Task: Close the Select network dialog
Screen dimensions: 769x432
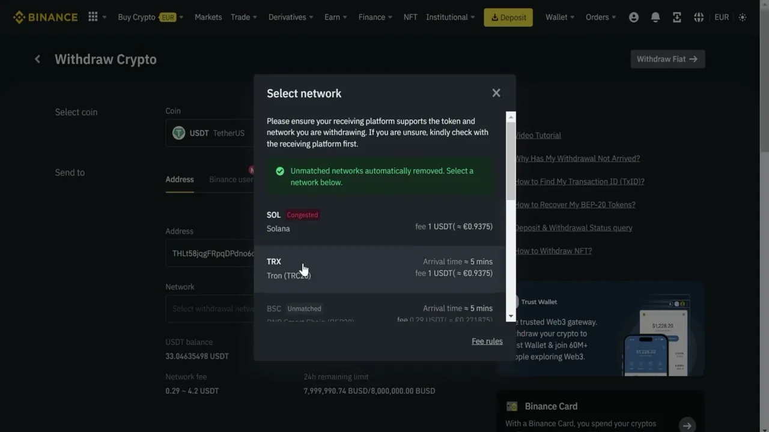Action: tap(496, 93)
